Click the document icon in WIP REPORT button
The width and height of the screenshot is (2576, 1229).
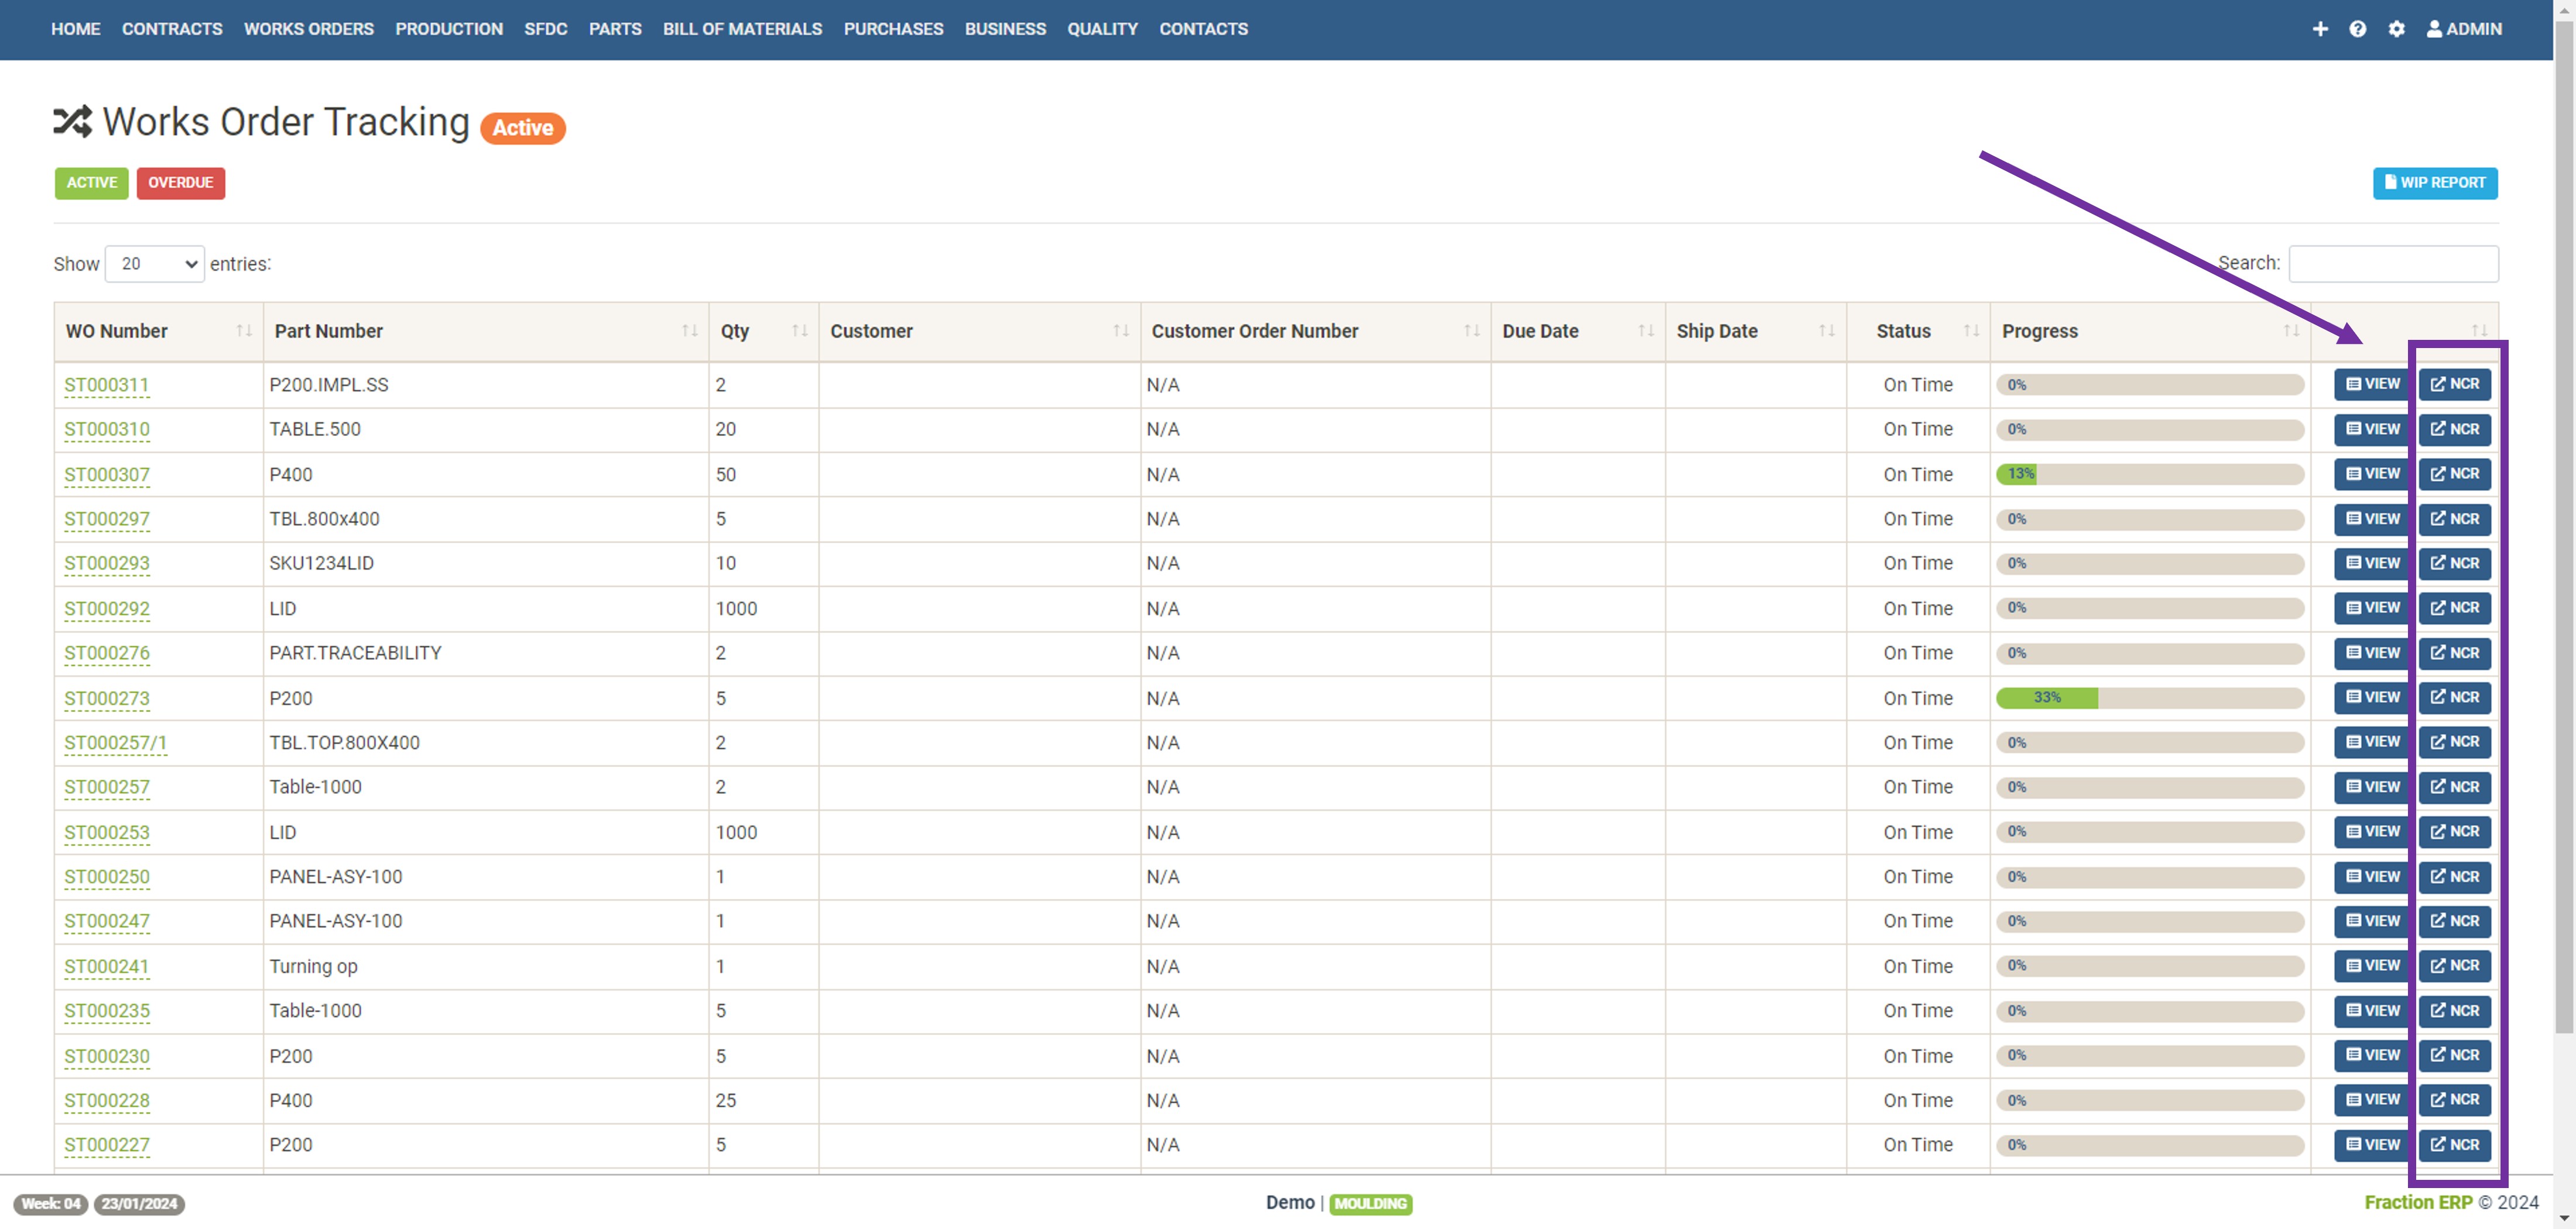point(2391,183)
